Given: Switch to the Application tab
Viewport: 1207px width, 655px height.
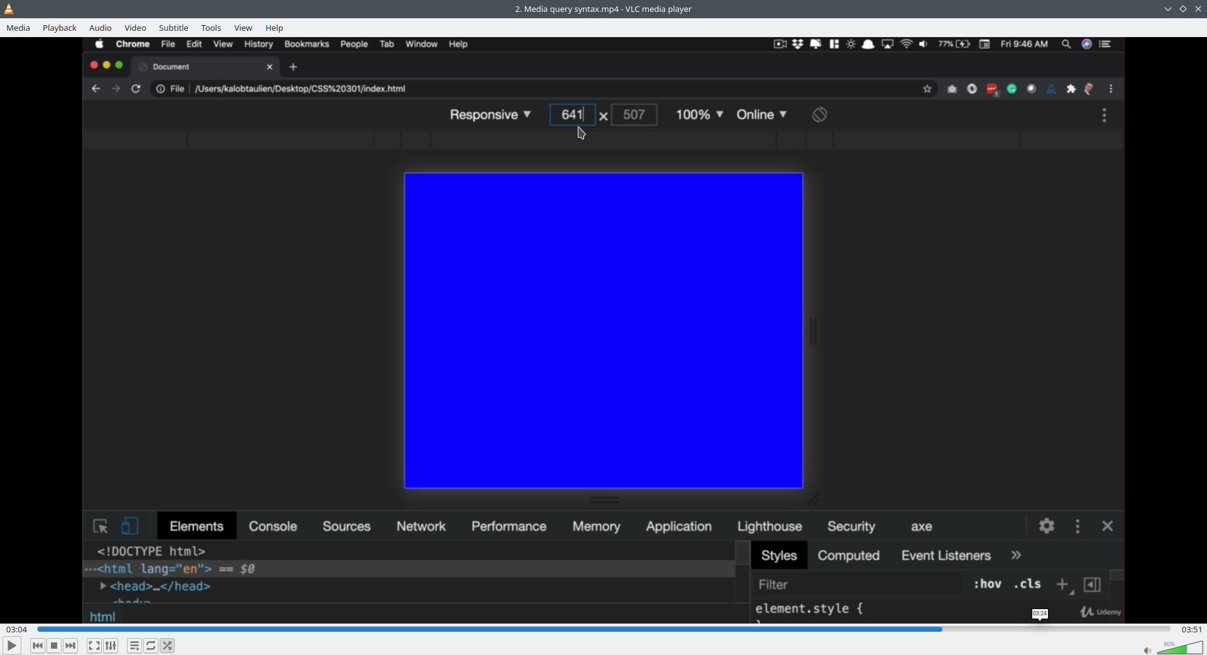Looking at the screenshot, I should click(x=679, y=526).
